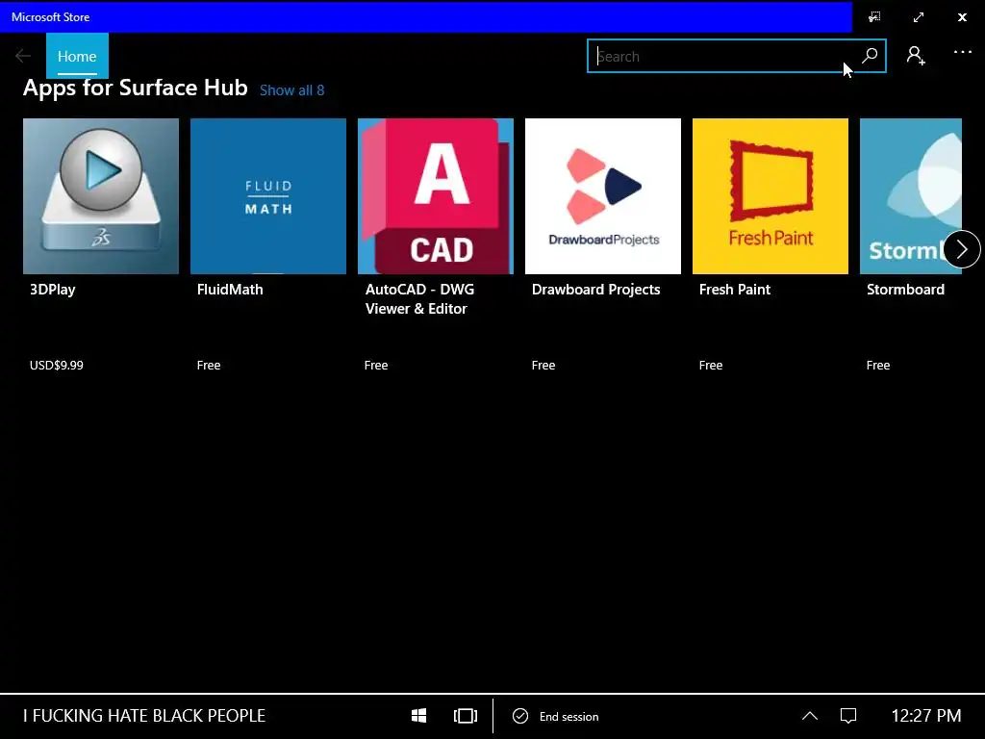Image resolution: width=985 pixels, height=739 pixels.
Task: Open the Windows Start button
Action: pos(419,716)
